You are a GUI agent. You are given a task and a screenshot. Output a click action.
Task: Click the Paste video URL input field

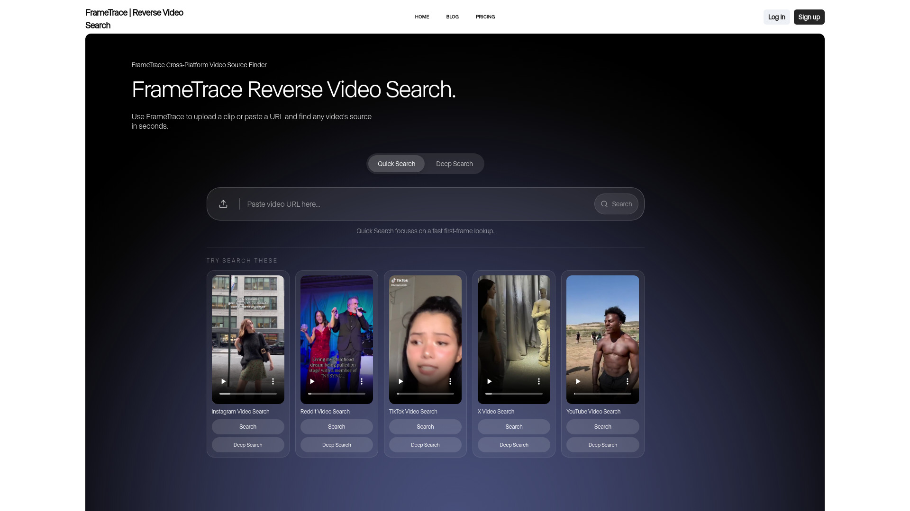403,204
